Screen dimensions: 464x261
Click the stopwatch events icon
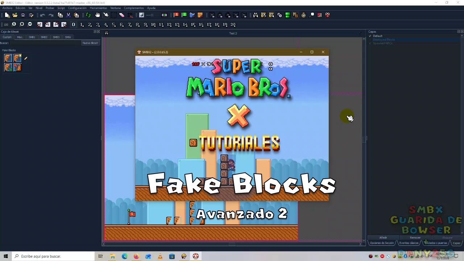coord(303,15)
